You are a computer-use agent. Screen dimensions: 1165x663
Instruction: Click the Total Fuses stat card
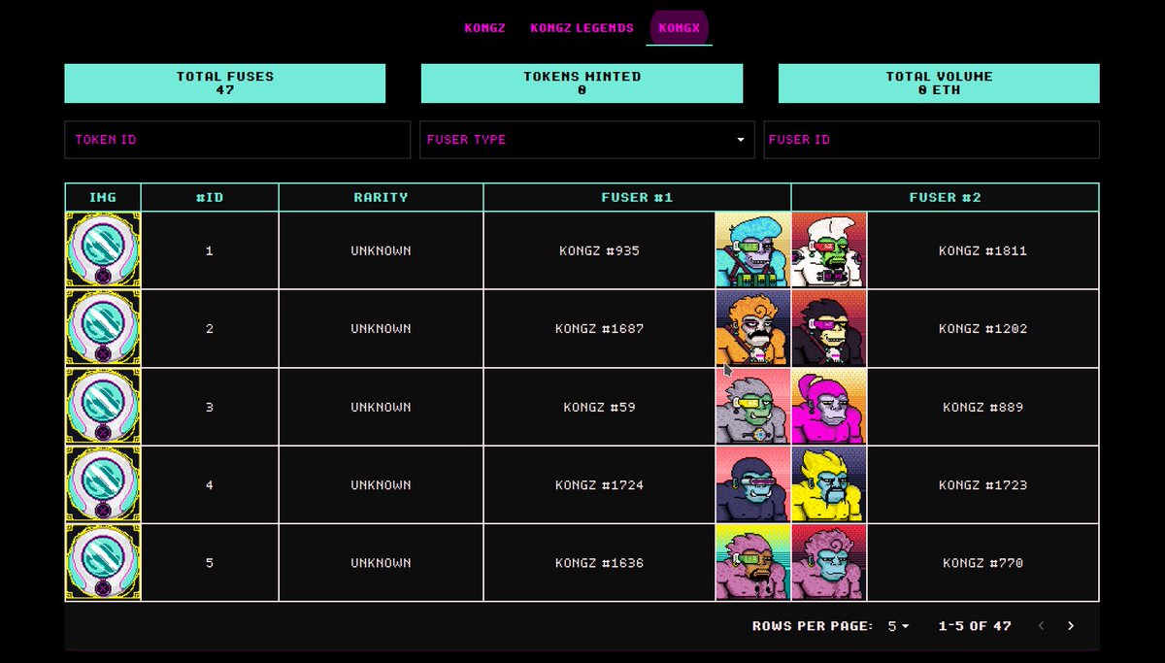(x=225, y=83)
